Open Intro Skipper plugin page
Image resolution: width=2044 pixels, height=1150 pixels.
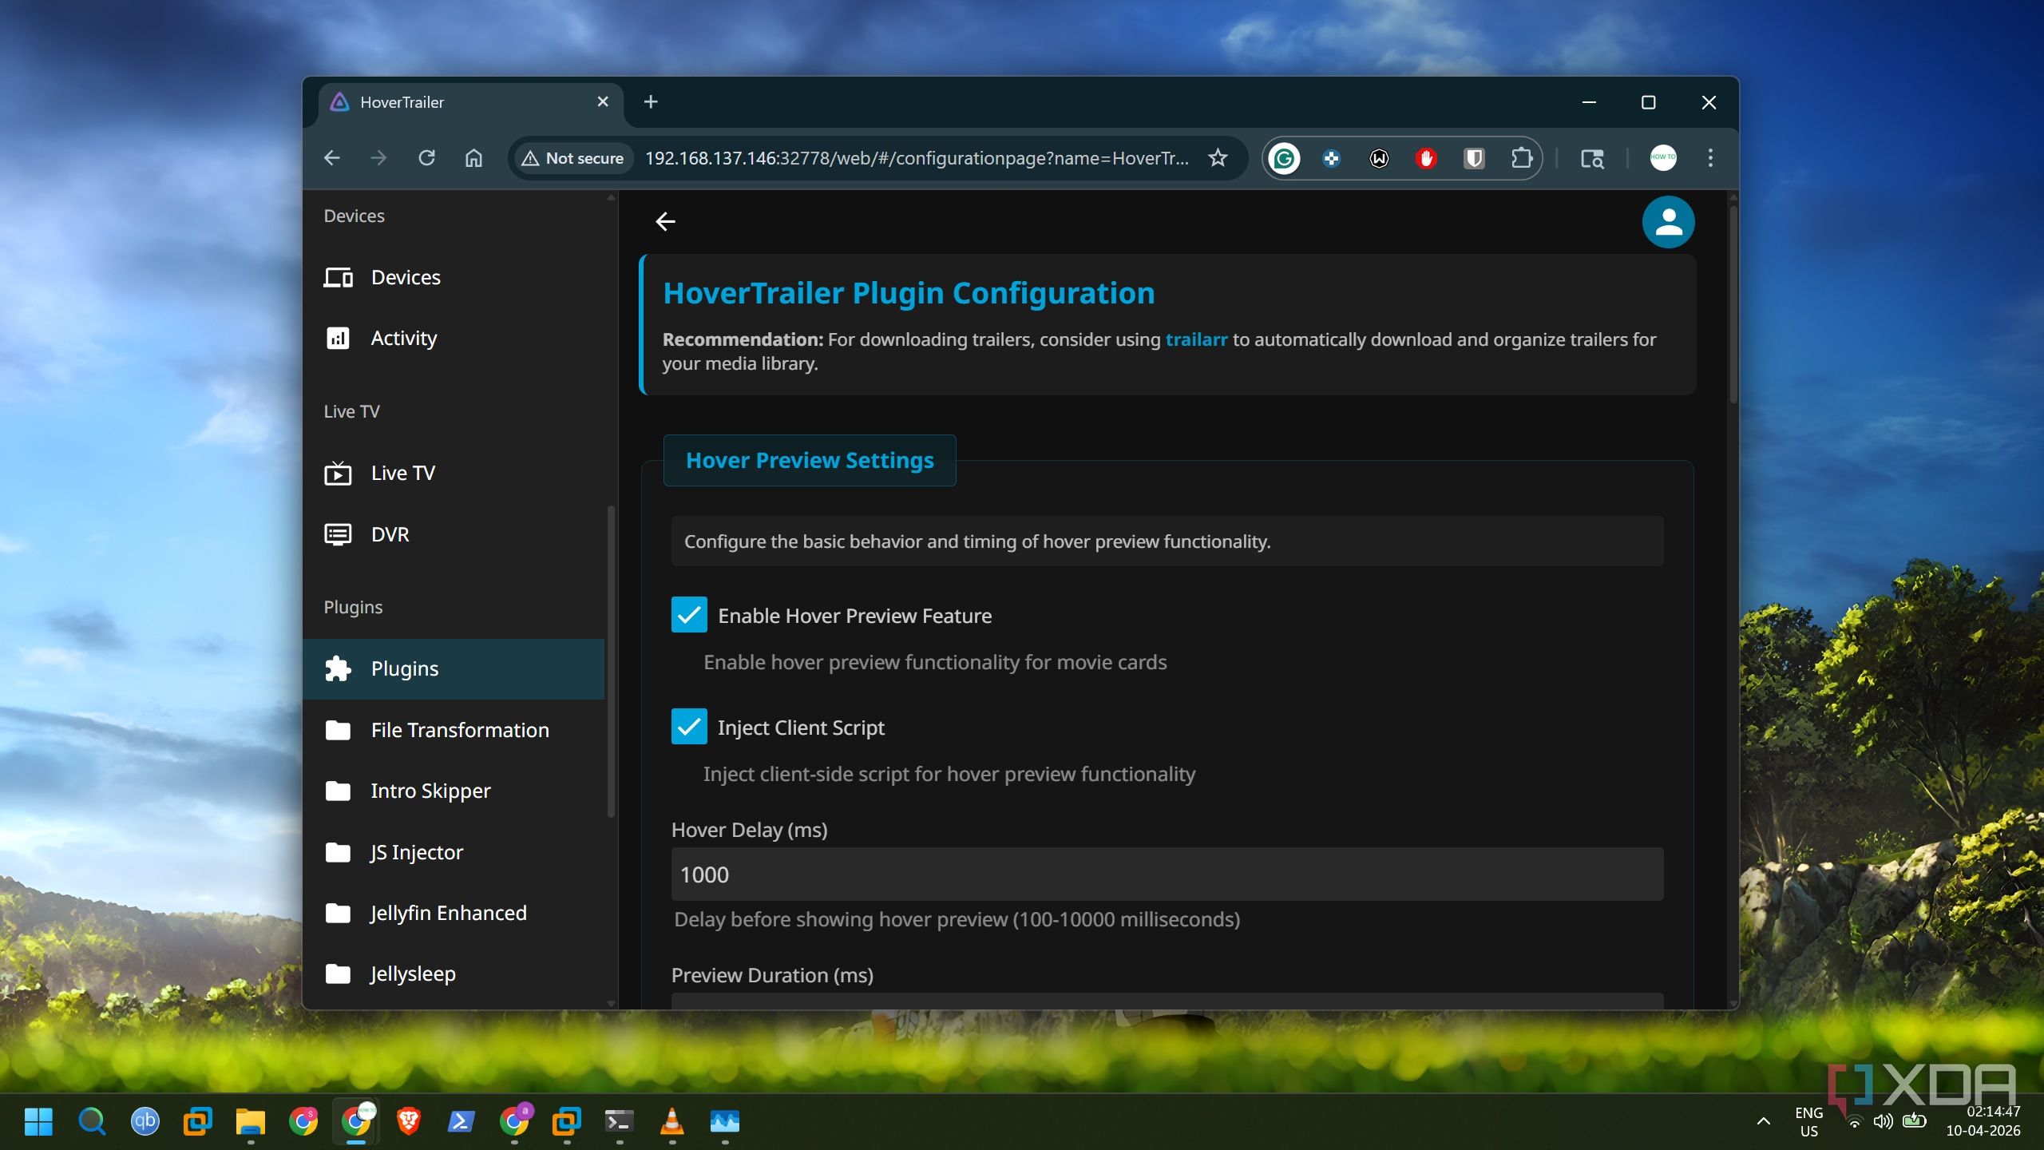pos(454,791)
